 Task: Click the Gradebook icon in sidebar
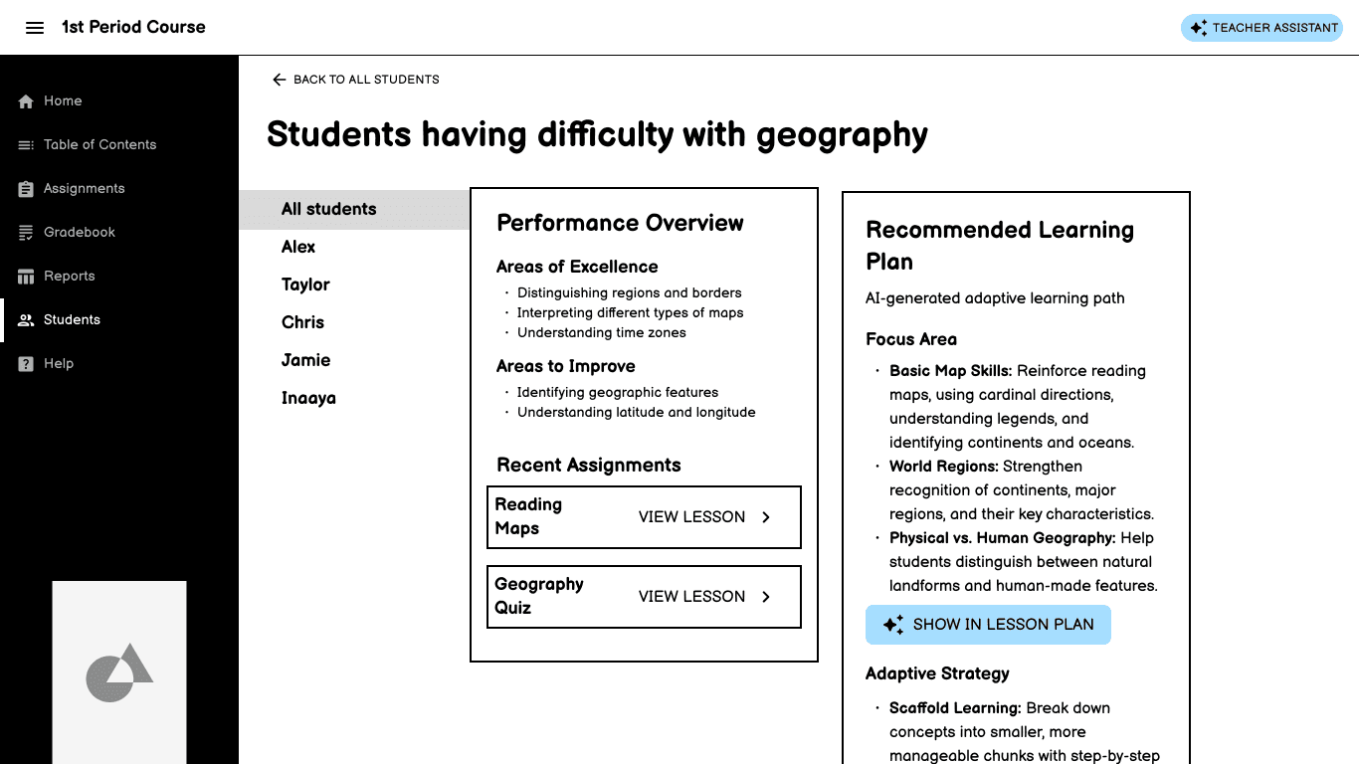click(x=24, y=232)
